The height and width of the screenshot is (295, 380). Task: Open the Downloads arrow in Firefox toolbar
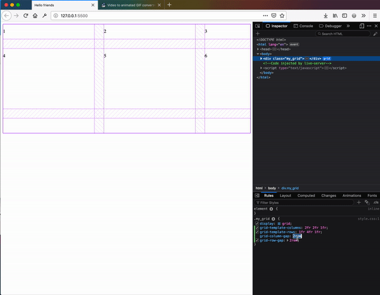coord(325,15)
